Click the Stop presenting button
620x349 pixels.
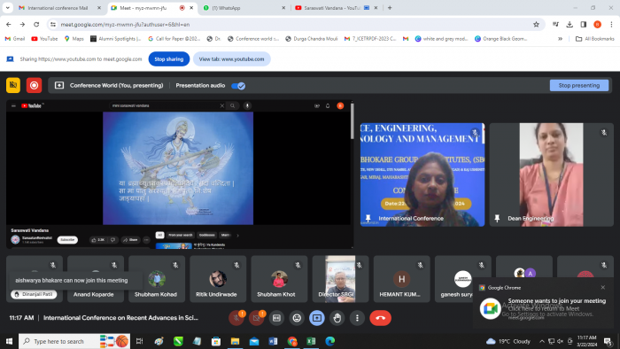579,85
